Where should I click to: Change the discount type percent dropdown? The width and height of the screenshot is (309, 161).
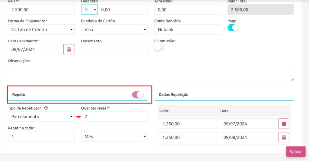coord(89,10)
